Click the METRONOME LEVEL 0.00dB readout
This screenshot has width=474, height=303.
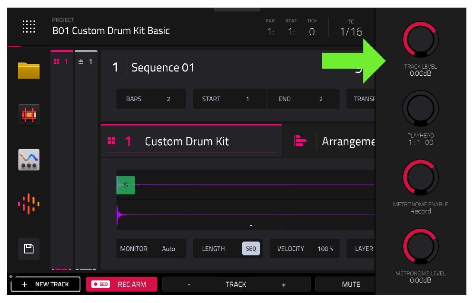[x=421, y=280]
